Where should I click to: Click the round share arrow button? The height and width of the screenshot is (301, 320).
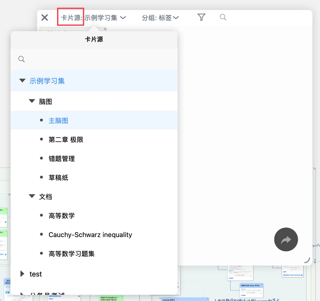pos(286,239)
